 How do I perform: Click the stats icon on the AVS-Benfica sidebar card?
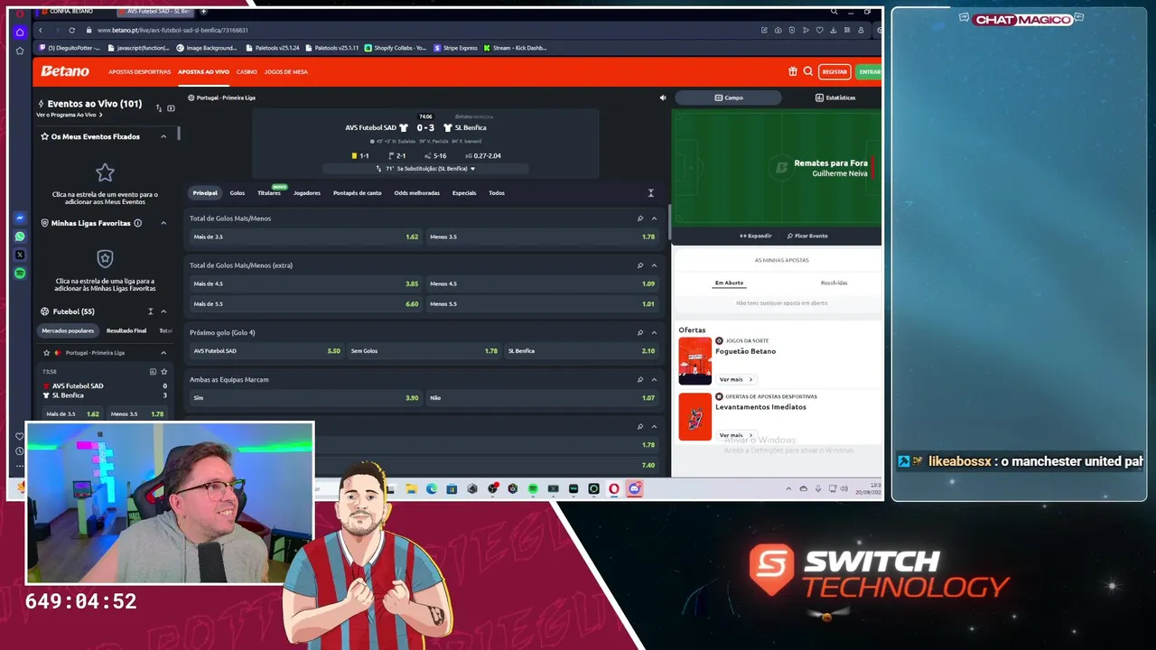153,371
